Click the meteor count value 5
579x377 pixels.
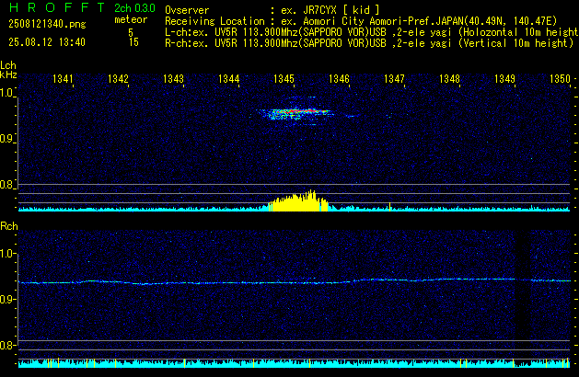(x=131, y=32)
